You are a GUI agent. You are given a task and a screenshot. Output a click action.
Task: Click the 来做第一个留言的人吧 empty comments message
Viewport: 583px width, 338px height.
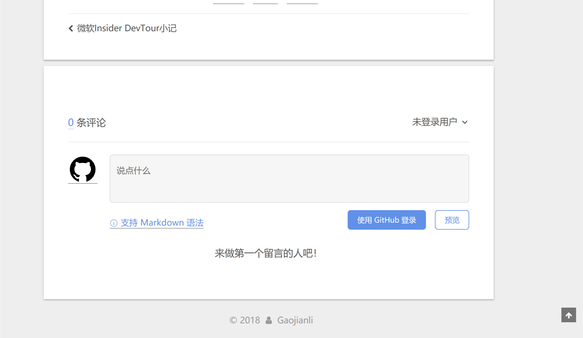[266, 253]
